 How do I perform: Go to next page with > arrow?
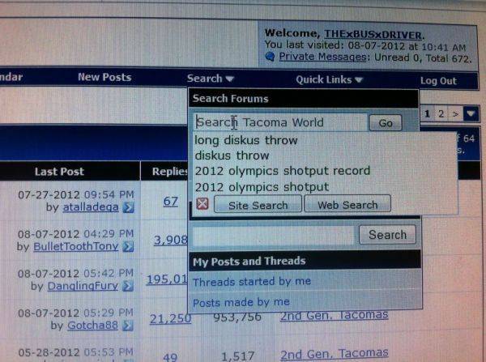[x=455, y=114]
